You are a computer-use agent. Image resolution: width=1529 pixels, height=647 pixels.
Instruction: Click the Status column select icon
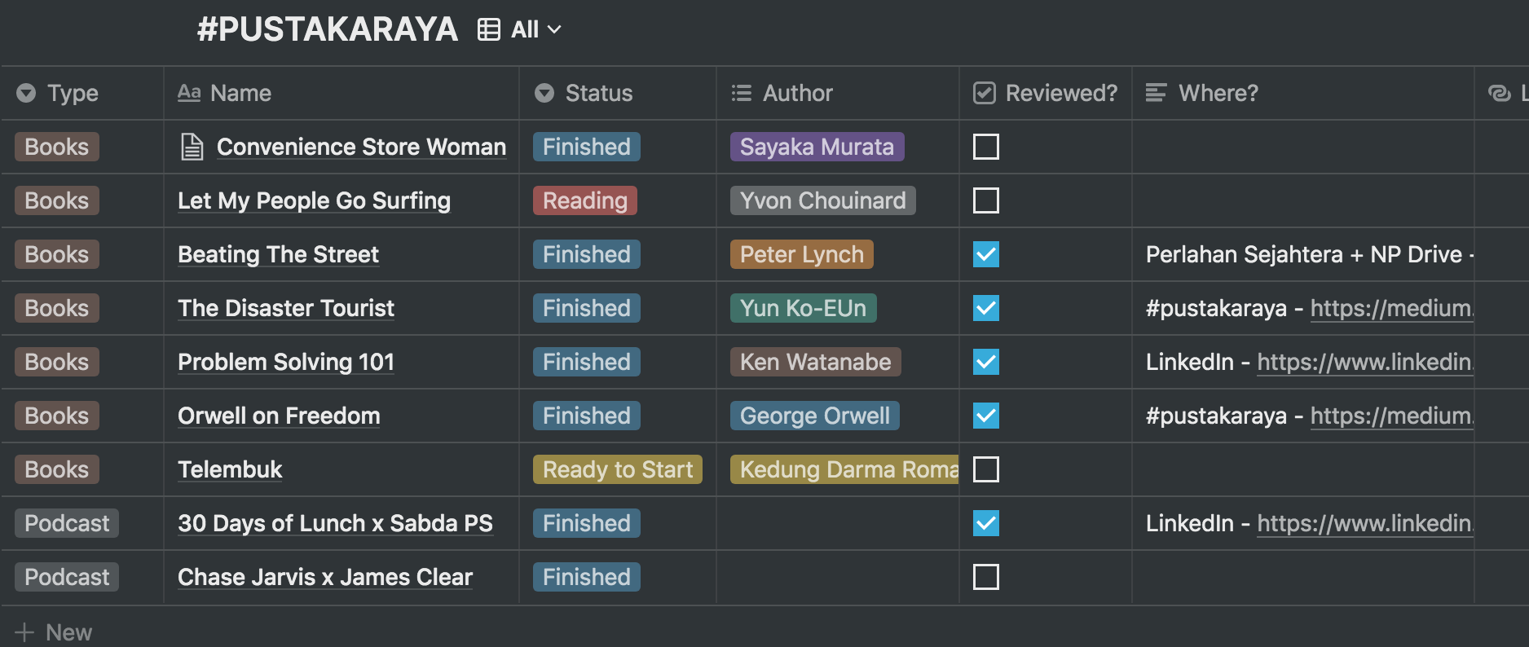544,93
